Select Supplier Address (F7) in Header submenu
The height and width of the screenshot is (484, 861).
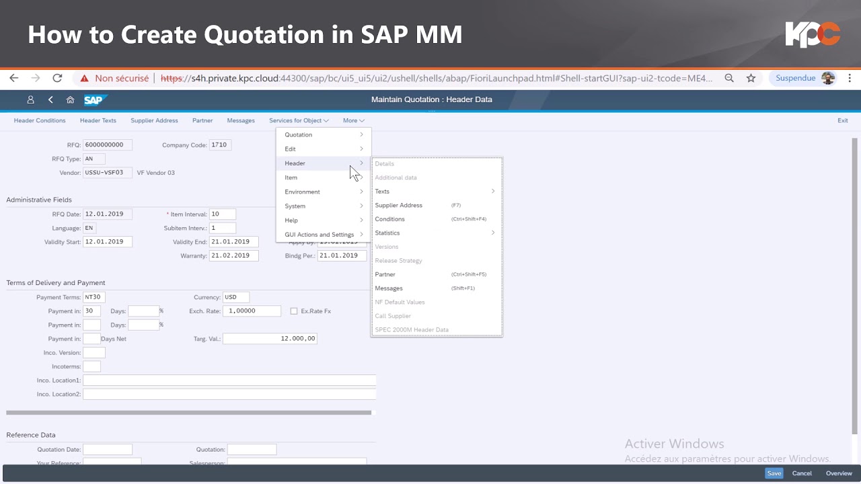(x=436, y=205)
